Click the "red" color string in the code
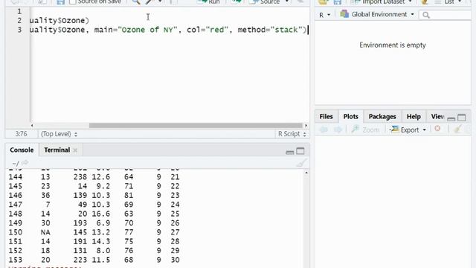Screen dimensions: 476x268 (x=216, y=30)
